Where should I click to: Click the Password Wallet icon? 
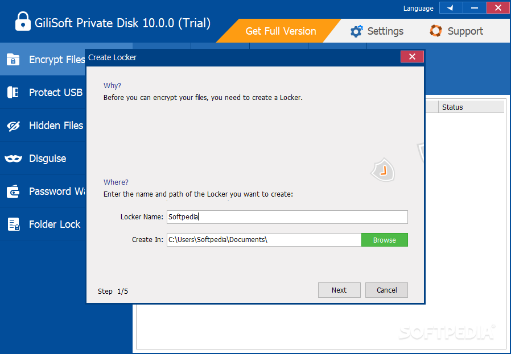(x=13, y=191)
